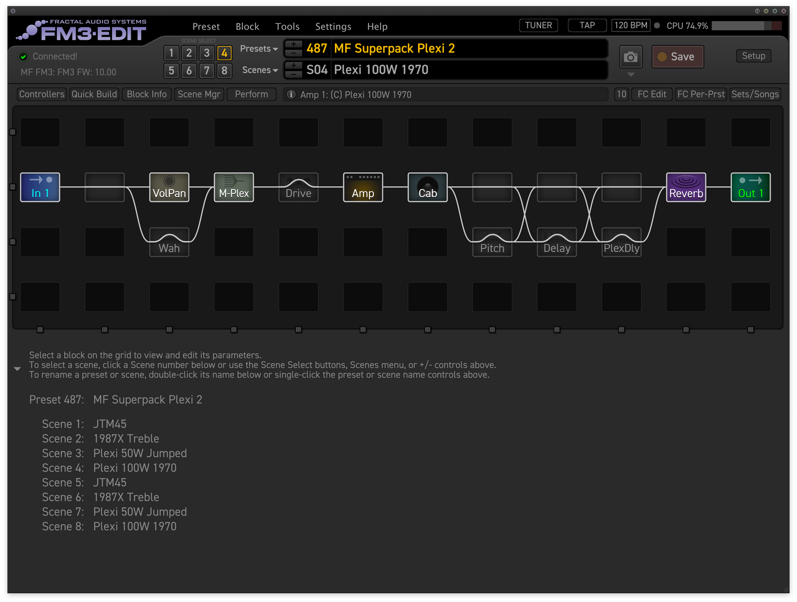The image size is (797, 602).
Task: Click the info icon next to Amp 1
Action: [291, 94]
